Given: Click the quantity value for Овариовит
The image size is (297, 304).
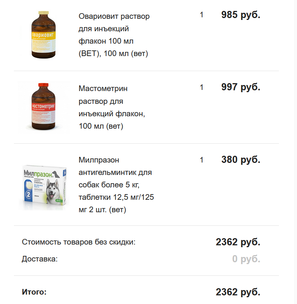Looking at the screenshot, I should pyautogui.click(x=201, y=15).
